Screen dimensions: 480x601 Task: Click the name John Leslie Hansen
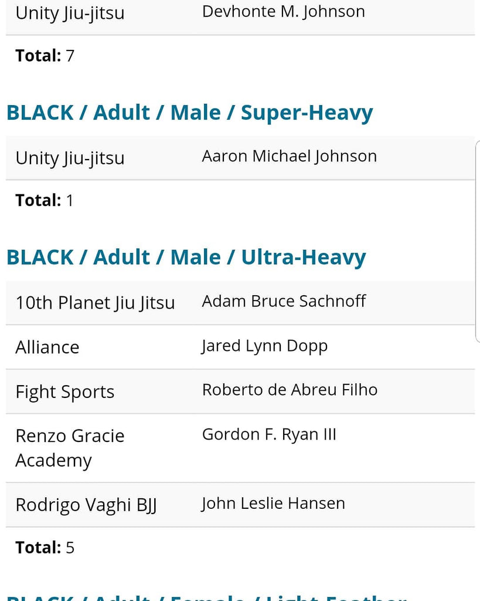click(273, 504)
